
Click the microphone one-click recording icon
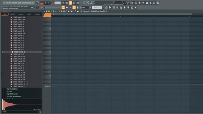[140, 3]
